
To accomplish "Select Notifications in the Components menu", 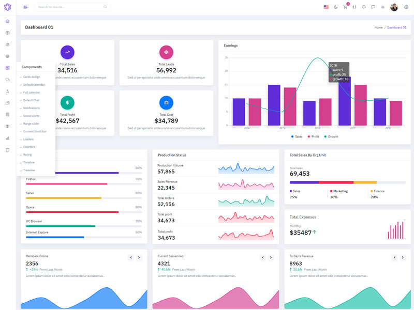I will (x=32, y=108).
